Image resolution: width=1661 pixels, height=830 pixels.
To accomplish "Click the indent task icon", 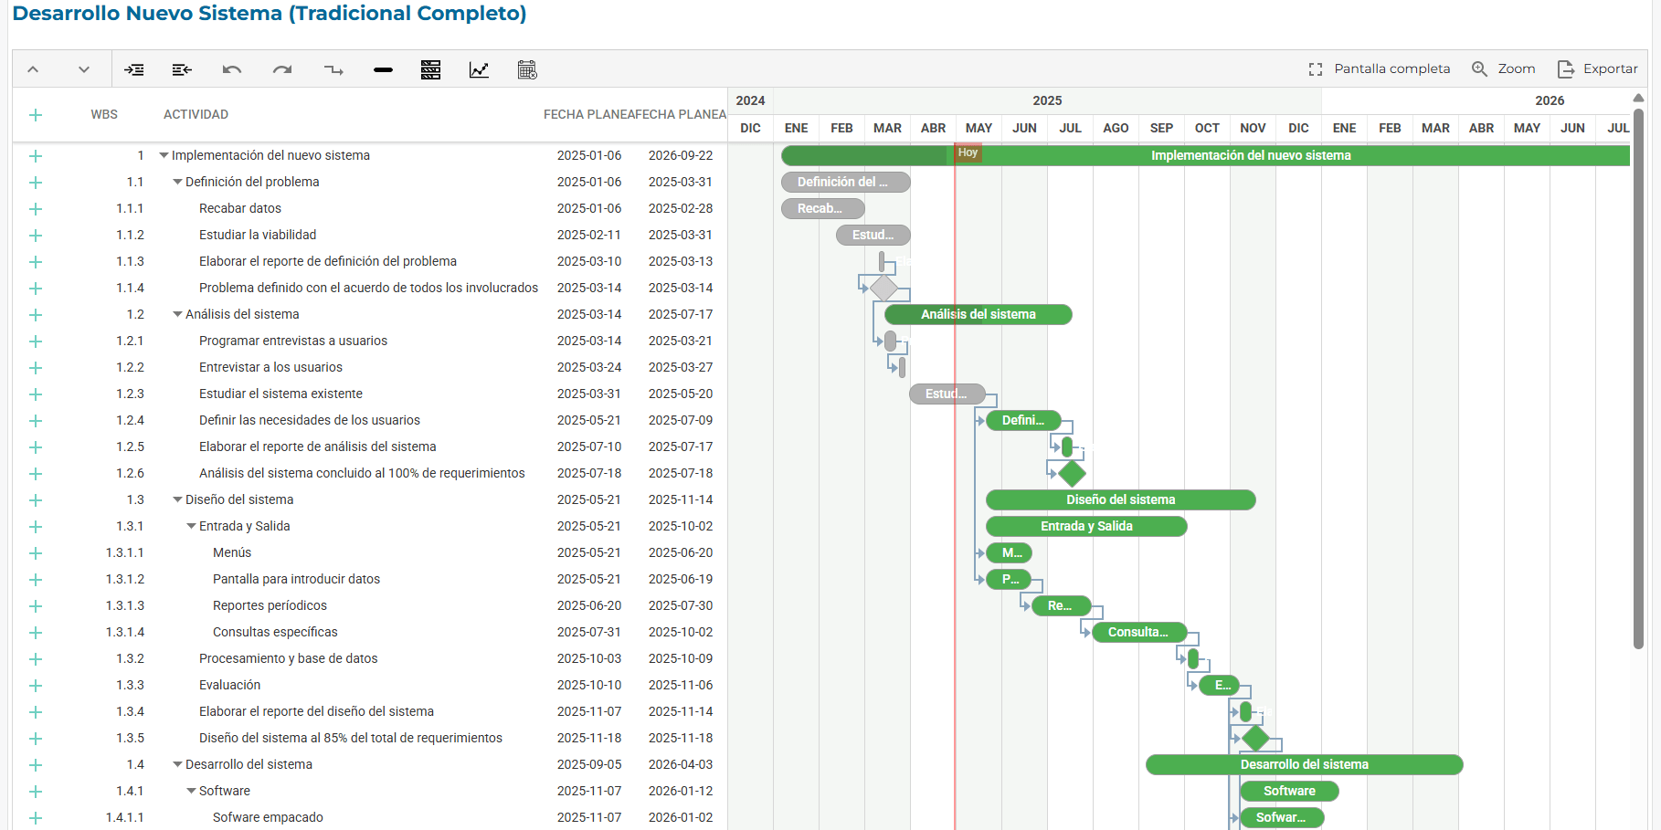I will (x=134, y=69).
